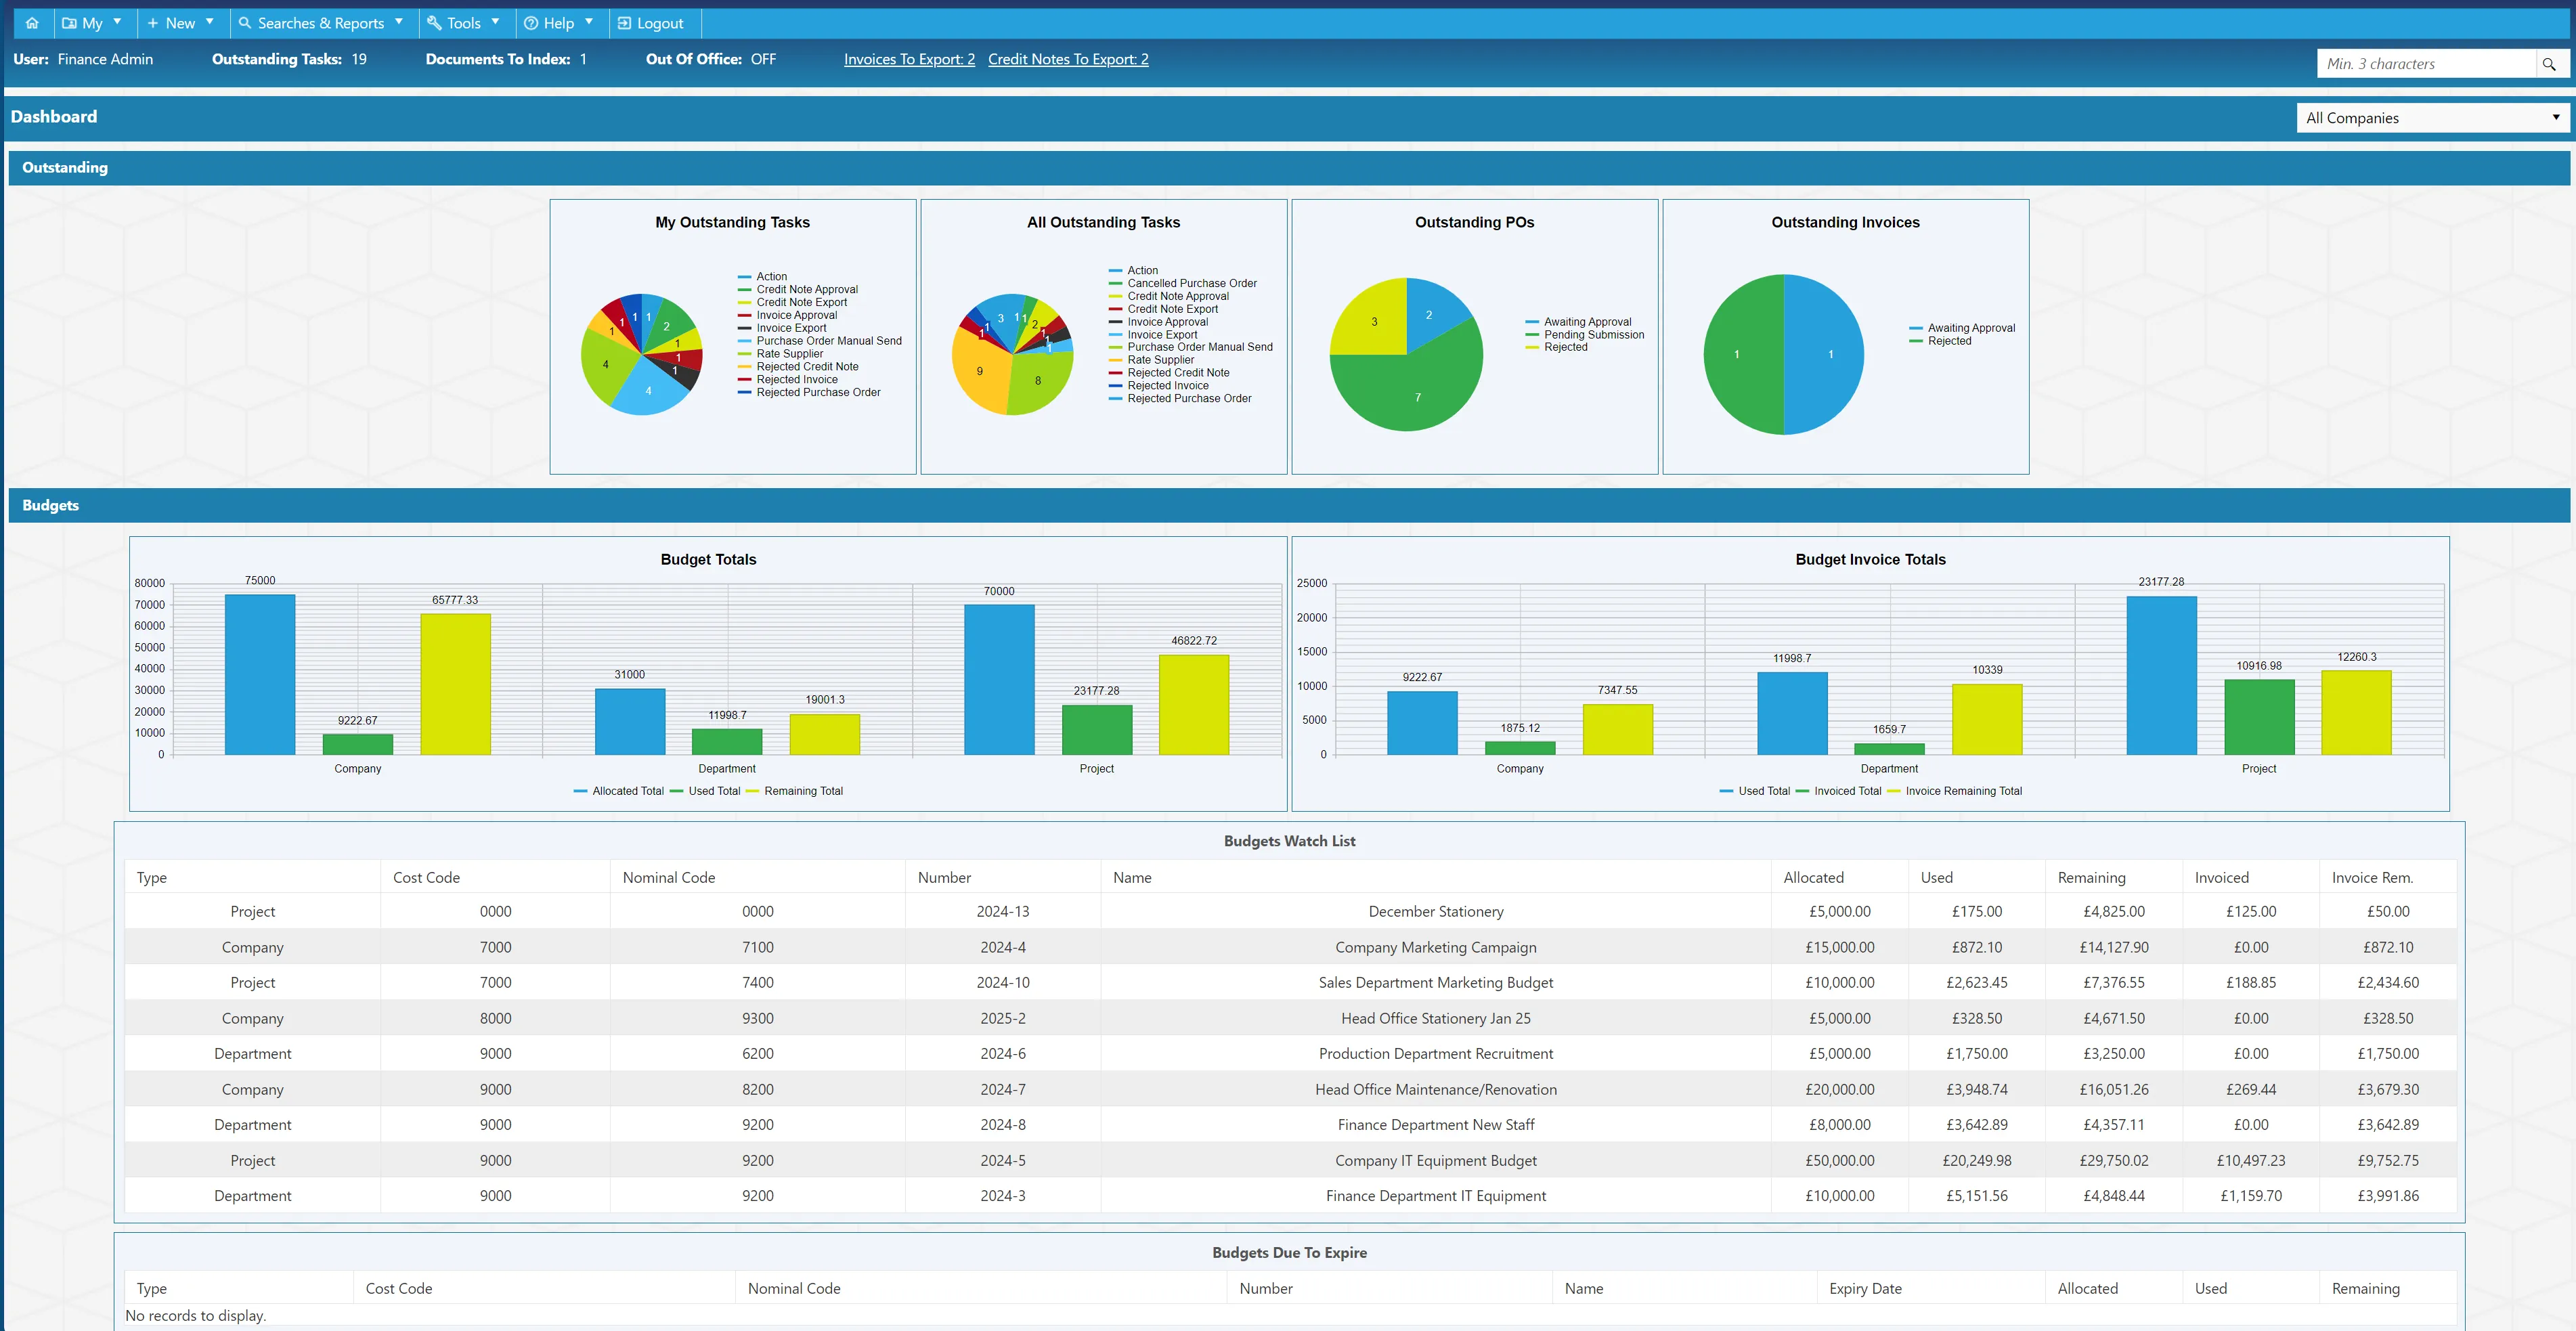Click the 75000 Company allocated bar

pyautogui.click(x=260, y=675)
